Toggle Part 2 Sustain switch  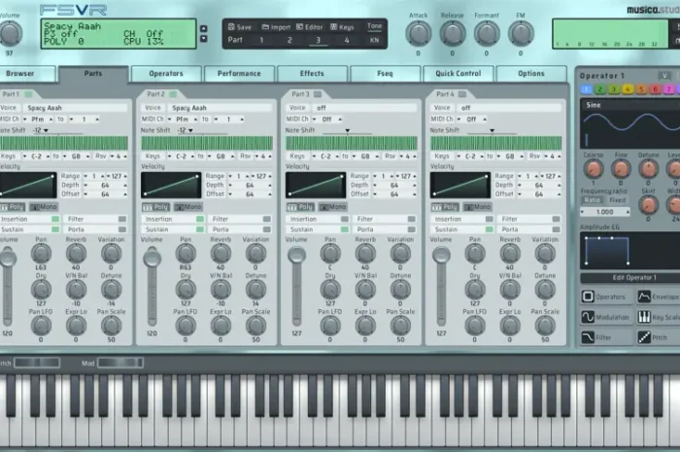tap(200, 229)
